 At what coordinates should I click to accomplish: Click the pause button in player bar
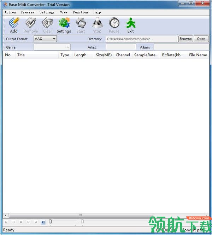click(x=14, y=222)
